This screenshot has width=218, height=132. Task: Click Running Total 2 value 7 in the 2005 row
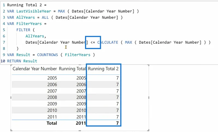[x=117, y=78]
